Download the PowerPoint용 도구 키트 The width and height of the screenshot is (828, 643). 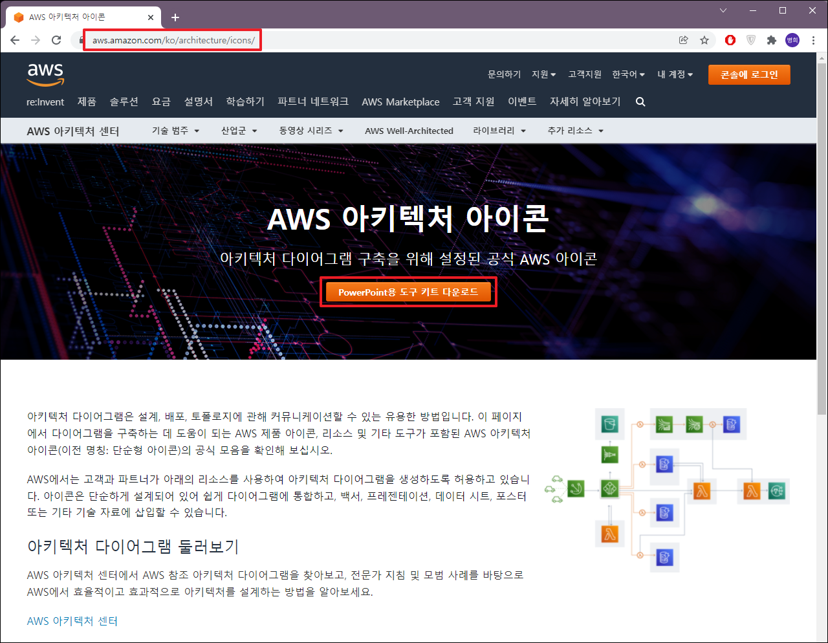click(x=408, y=292)
